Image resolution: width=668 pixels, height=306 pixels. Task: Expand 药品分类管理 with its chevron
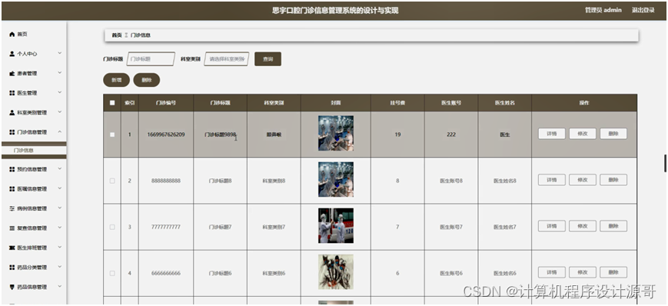(x=60, y=267)
